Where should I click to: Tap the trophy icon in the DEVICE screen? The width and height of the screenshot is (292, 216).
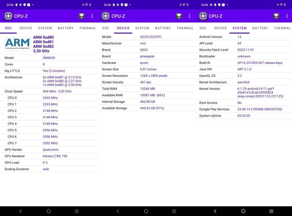click(179, 16)
